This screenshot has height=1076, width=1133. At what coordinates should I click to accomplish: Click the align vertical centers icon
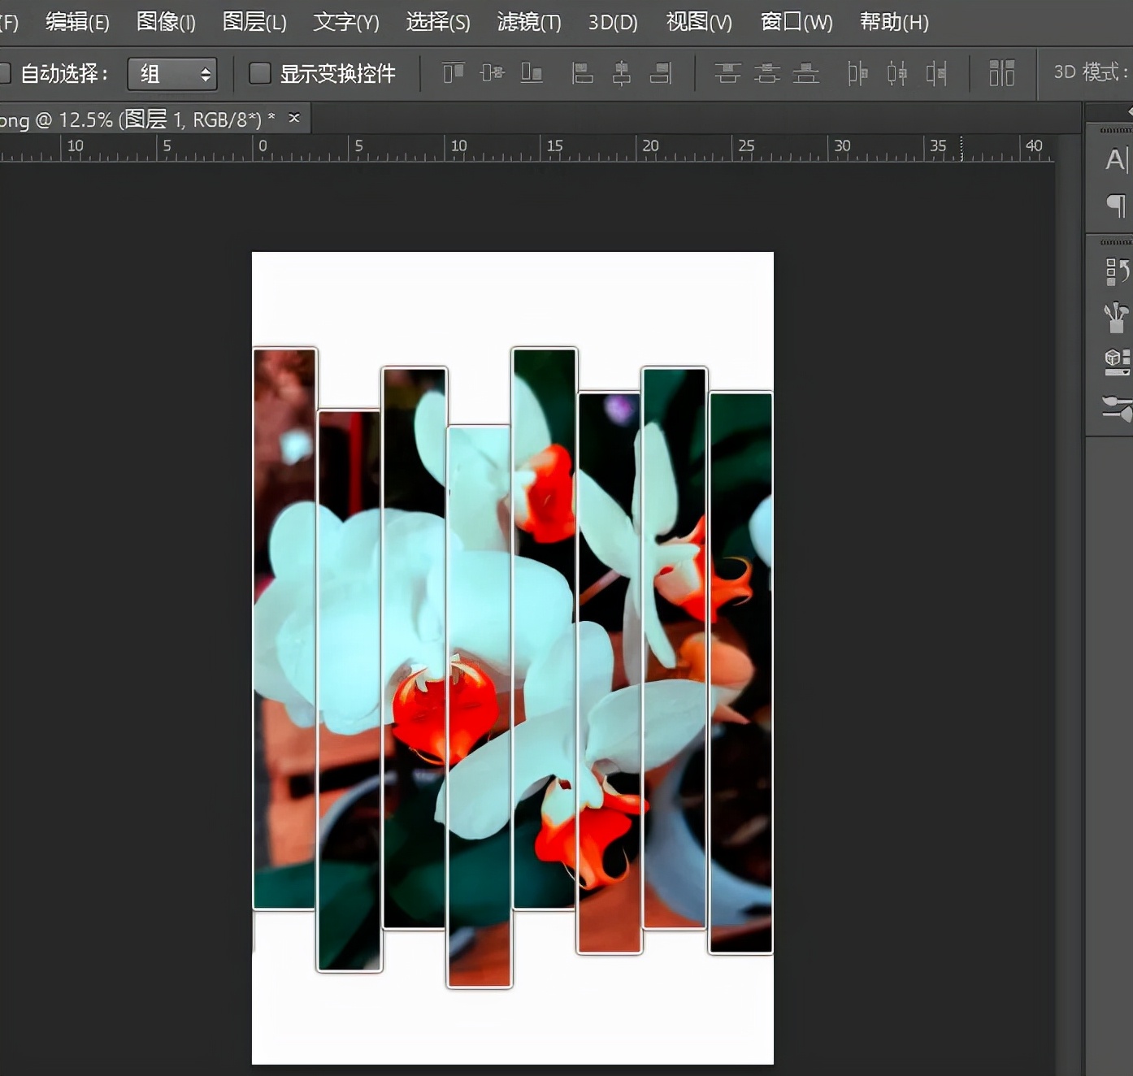click(x=492, y=73)
